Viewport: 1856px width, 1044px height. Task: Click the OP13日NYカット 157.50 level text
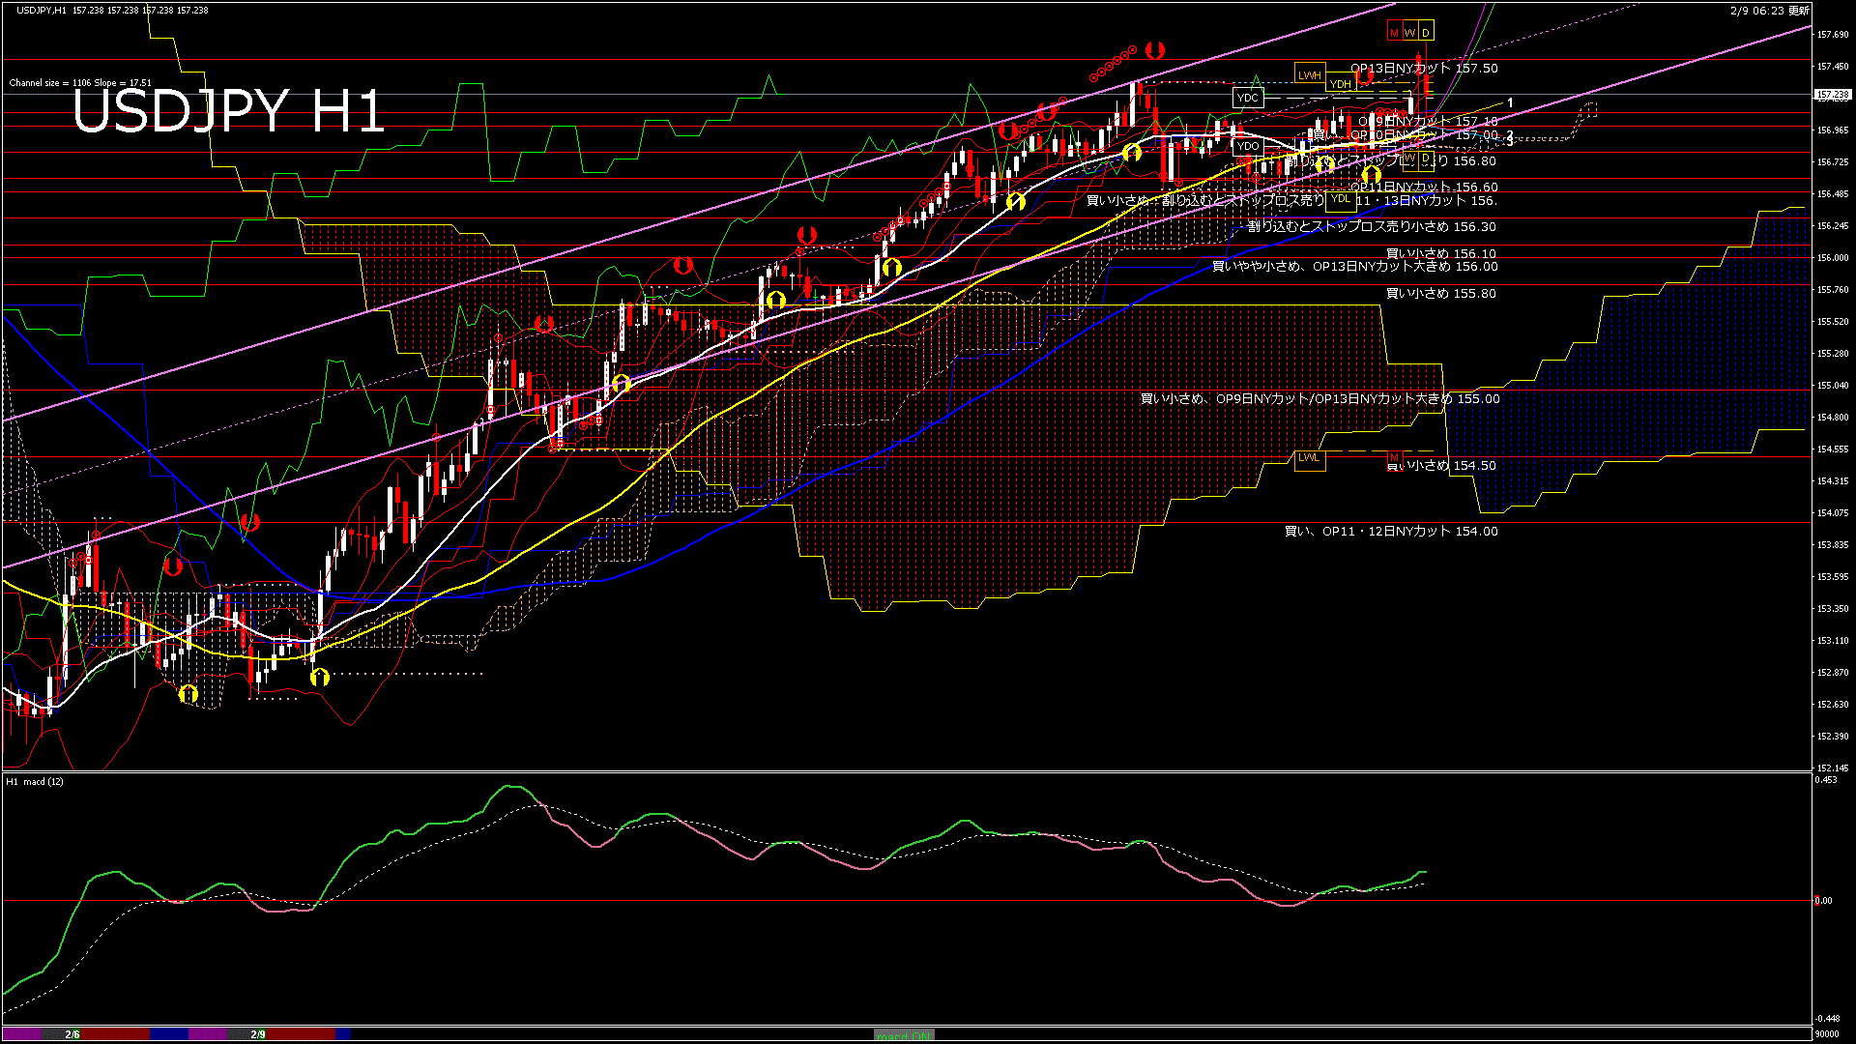click(x=1424, y=69)
